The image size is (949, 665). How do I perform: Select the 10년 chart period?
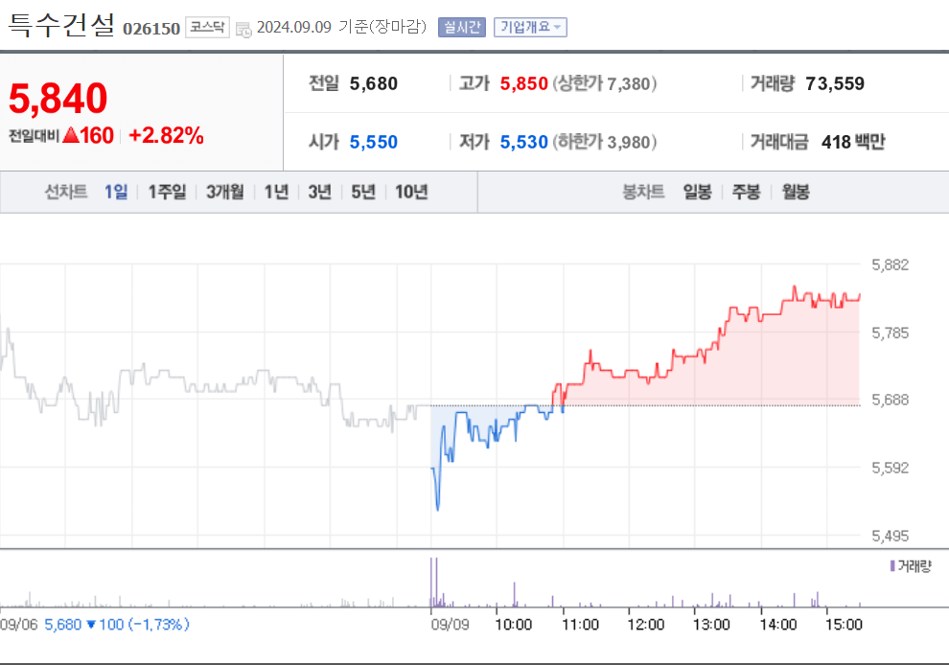[x=411, y=192]
